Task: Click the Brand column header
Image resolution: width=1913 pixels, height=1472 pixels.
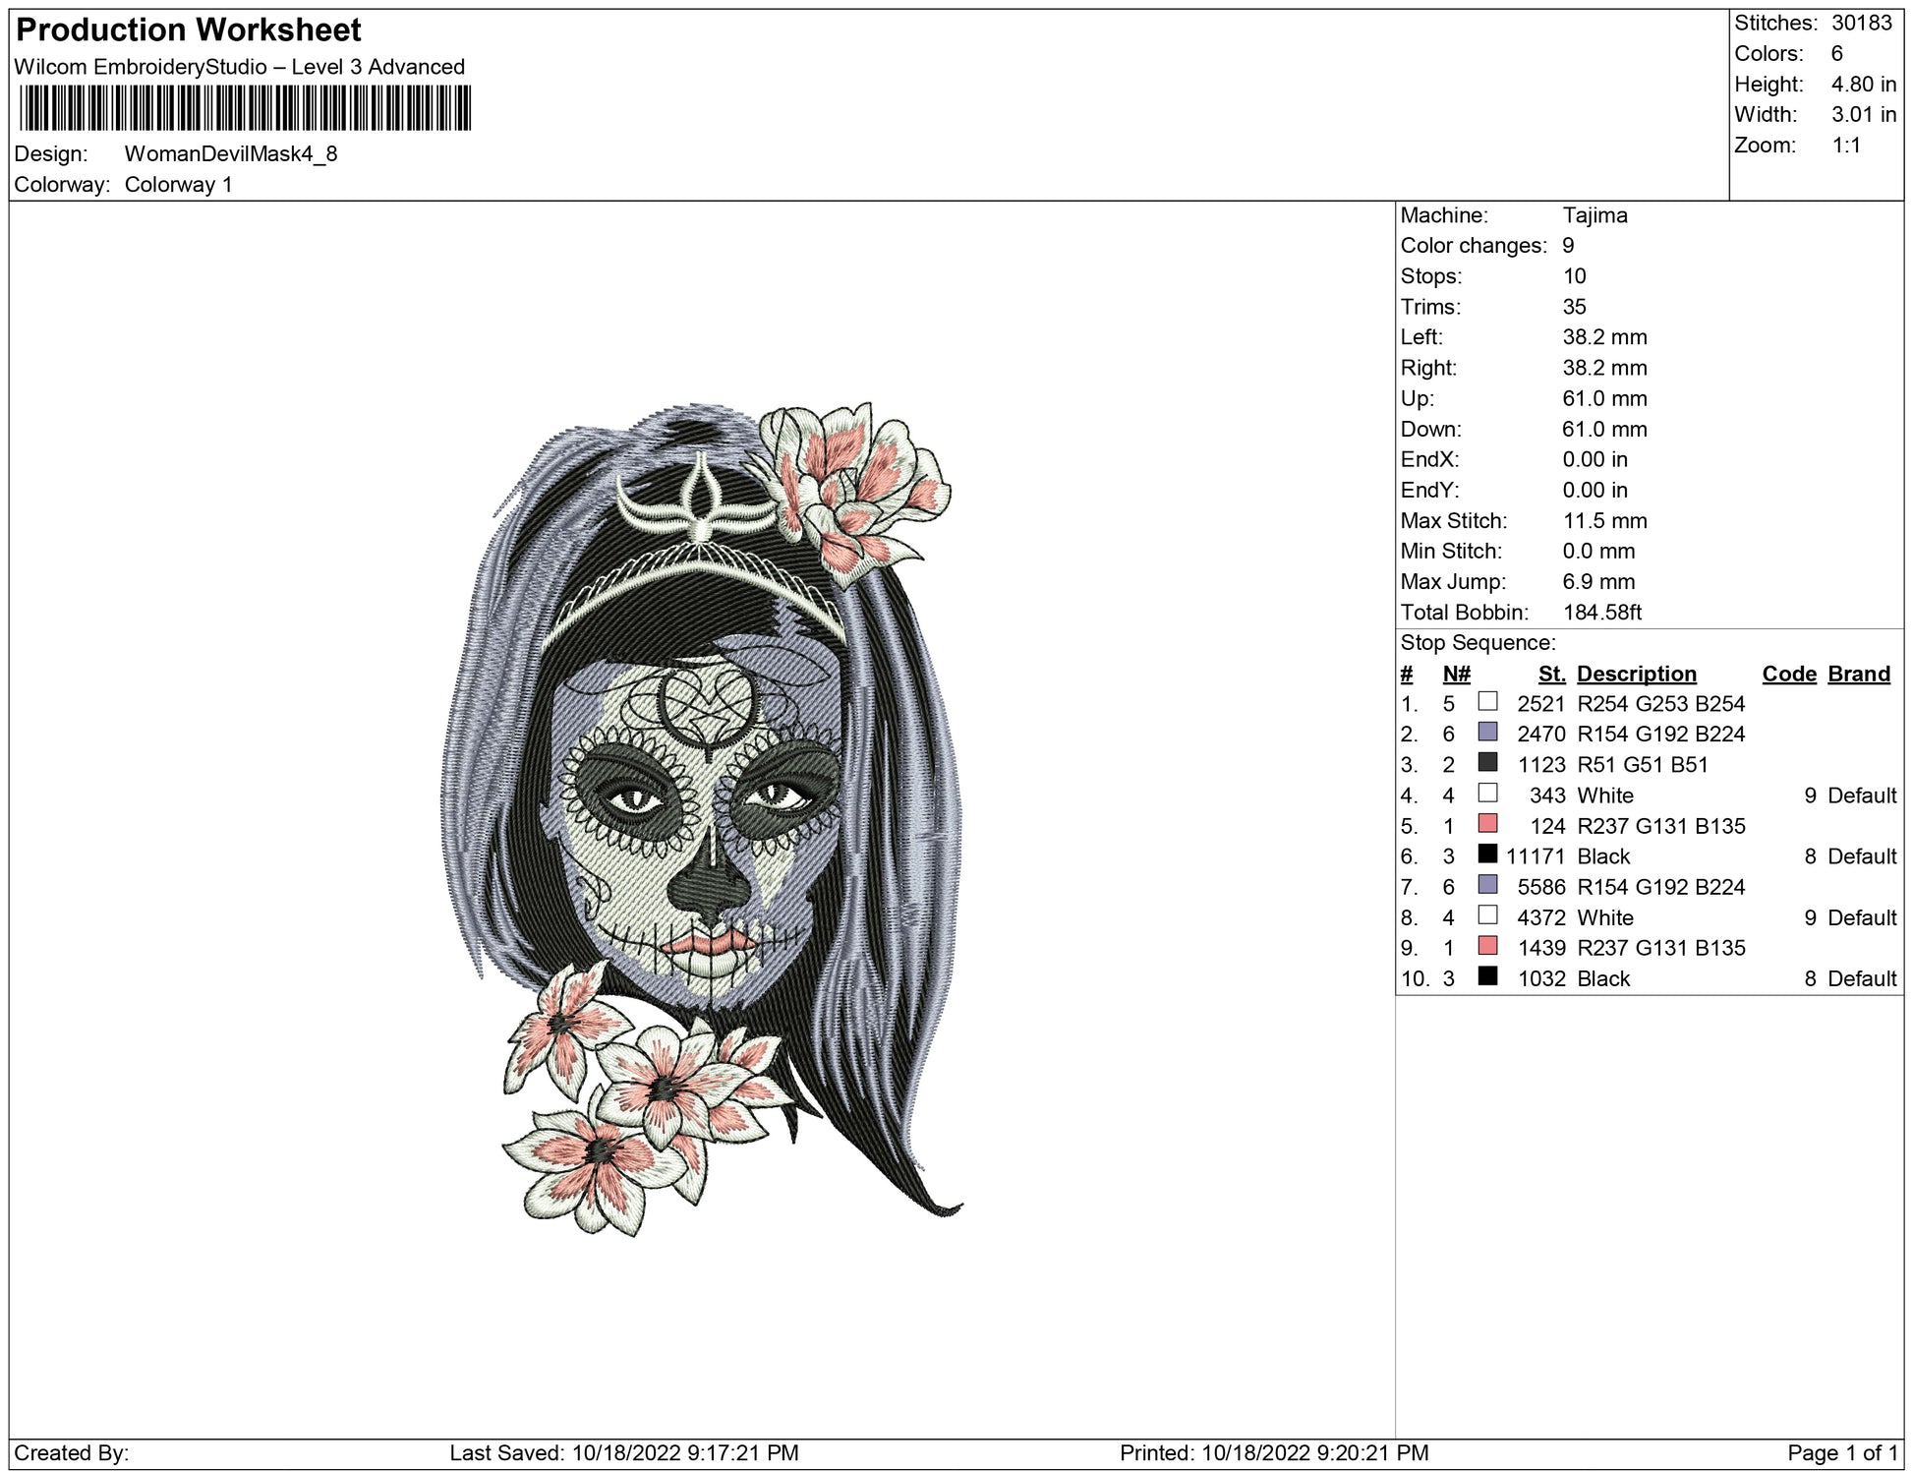Action: pyautogui.click(x=1858, y=674)
